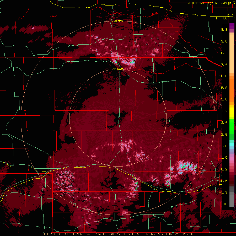Pick the purple segment atop the color bar
Viewport: 236px width, 236px height.
click(x=232, y=26)
